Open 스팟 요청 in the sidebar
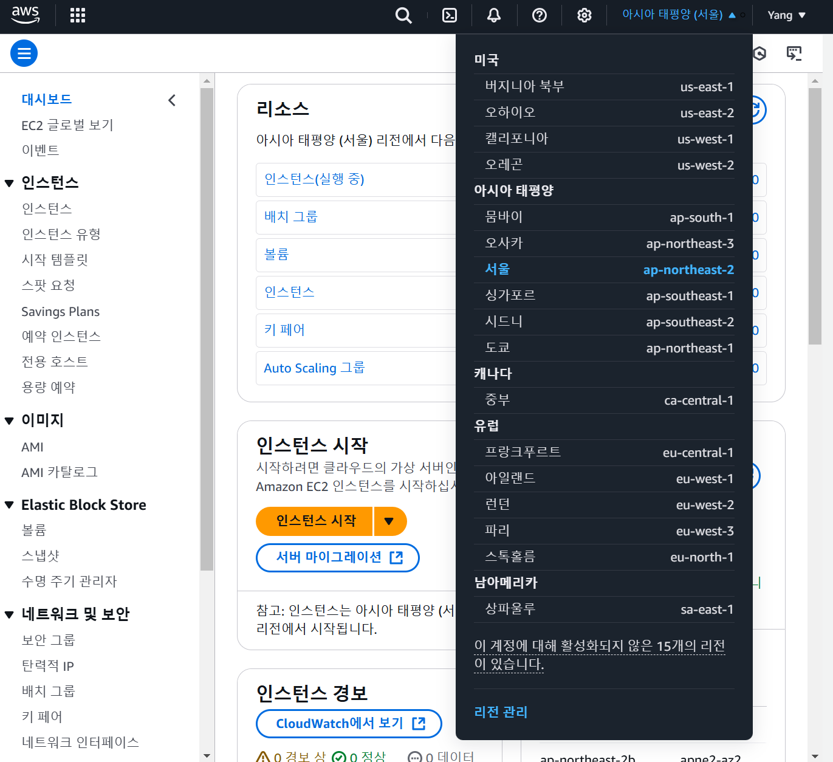 point(49,285)
